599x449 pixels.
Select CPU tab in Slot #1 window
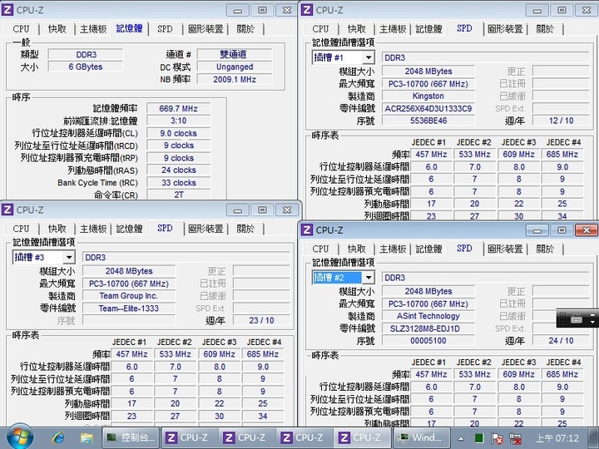coord(320,29)
